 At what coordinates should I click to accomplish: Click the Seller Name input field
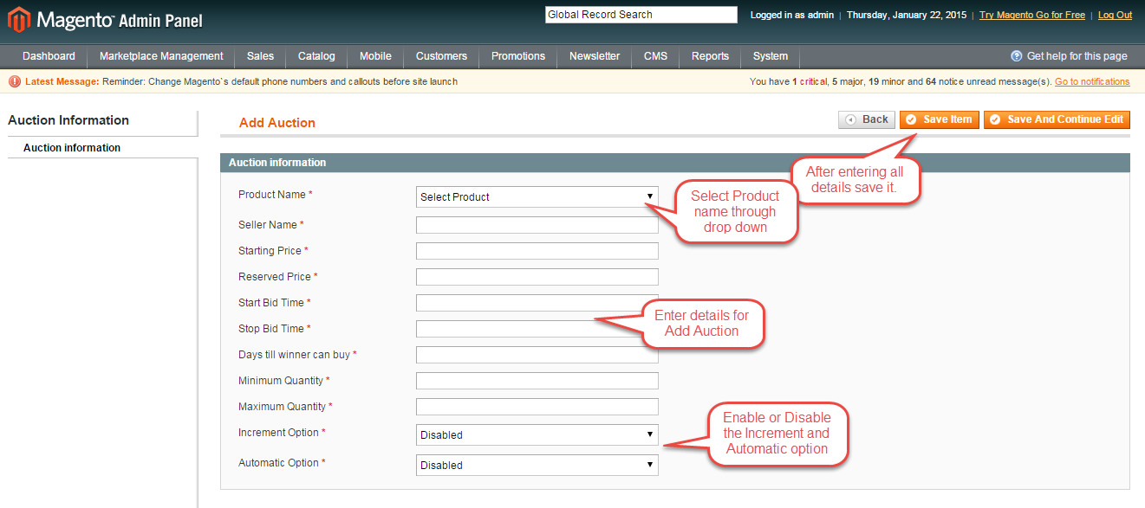(x=537, y=225)
